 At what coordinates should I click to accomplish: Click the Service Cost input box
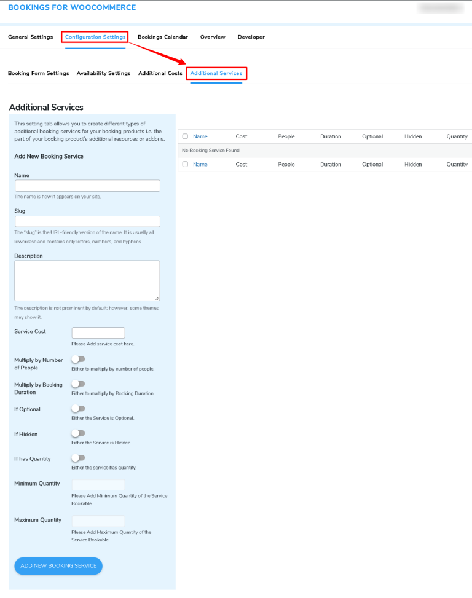(98, 332)
